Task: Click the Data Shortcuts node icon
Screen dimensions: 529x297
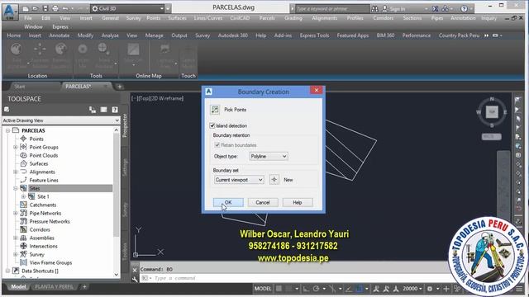Action: (16, 271)
